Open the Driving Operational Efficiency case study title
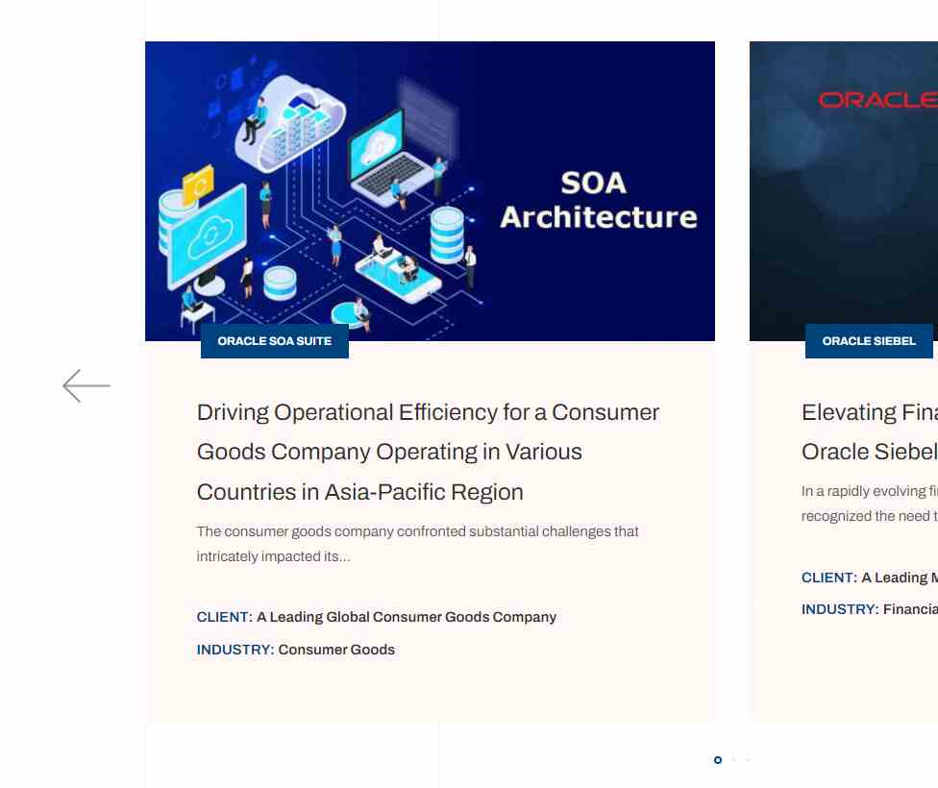938x788 pixels. 428,452
